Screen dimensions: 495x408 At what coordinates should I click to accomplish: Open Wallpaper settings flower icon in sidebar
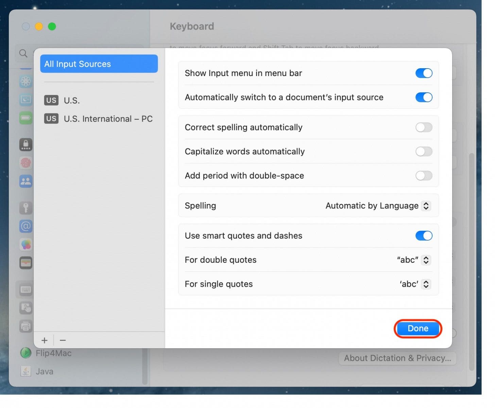(26, 81)
